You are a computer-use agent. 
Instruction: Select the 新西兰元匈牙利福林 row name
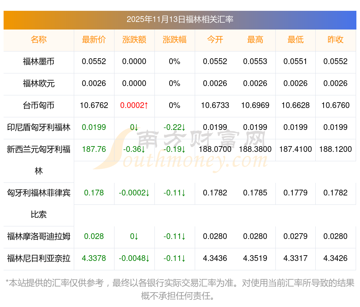pos(39,160)
